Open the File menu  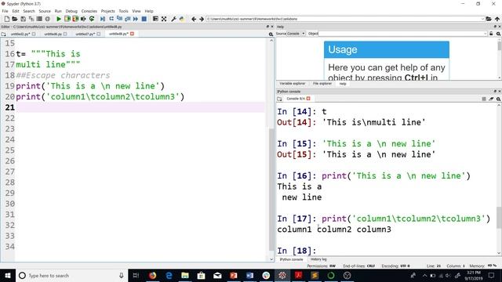click(5, 11)
